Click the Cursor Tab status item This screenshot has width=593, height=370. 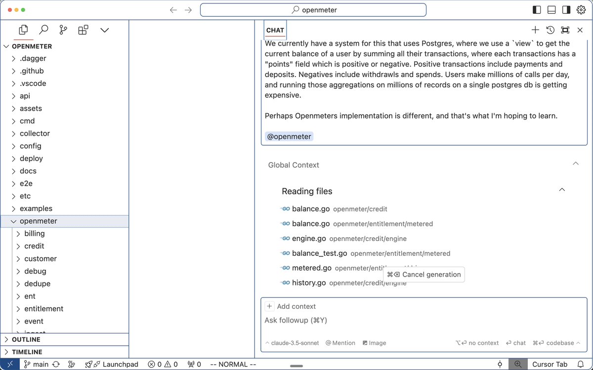coord(550,364)
